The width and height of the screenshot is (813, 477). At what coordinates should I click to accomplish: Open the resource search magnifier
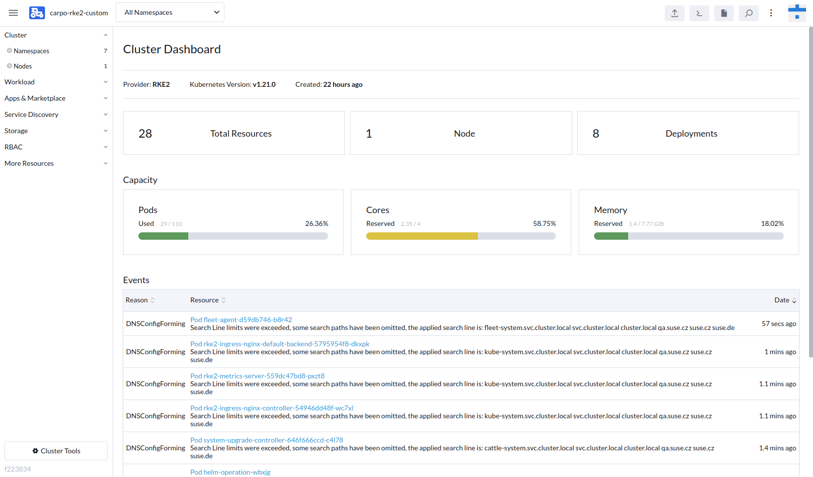[748, 13]
